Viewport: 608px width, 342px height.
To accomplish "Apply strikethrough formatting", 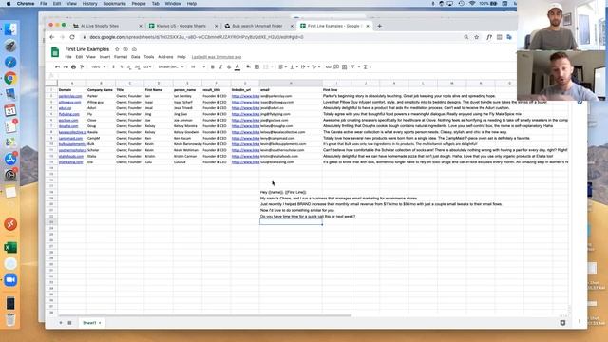I will coord(229,67).
